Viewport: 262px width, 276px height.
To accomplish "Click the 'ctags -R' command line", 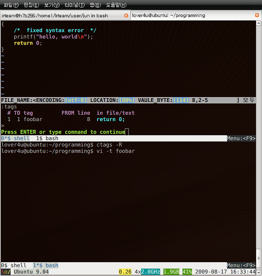I will [61, 145].
